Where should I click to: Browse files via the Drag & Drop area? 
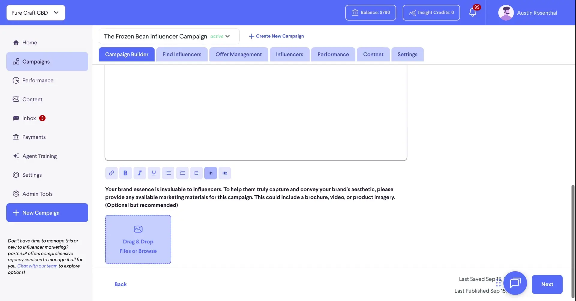(138, 239)
